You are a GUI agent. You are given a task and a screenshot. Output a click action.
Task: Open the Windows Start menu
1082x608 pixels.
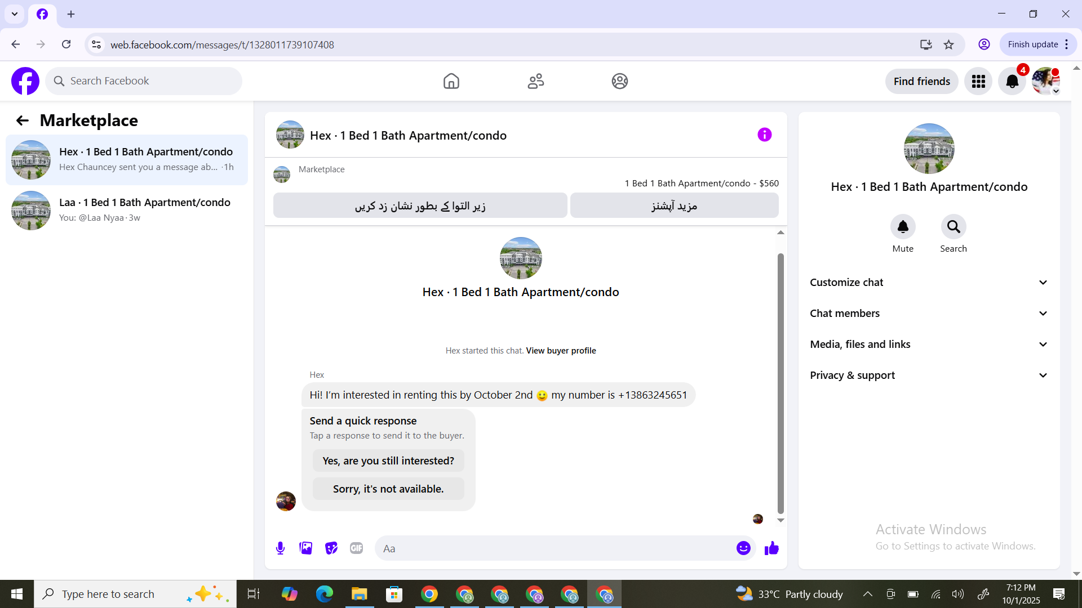tap(17, 594)
